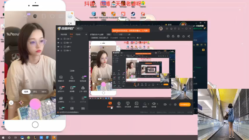Open the greyed multi-person link tool
Screen dimensions: 249x140
[x=72, y=100]
